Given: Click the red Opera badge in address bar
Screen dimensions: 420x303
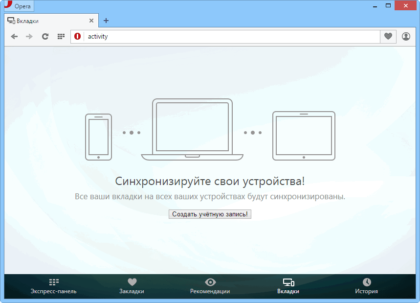Looking at the screenshot, I should pos(77,36).
